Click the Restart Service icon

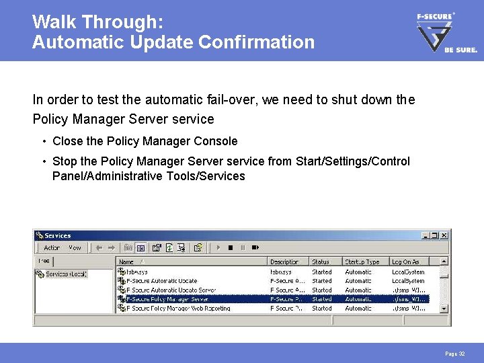click(x=255, y=247)
